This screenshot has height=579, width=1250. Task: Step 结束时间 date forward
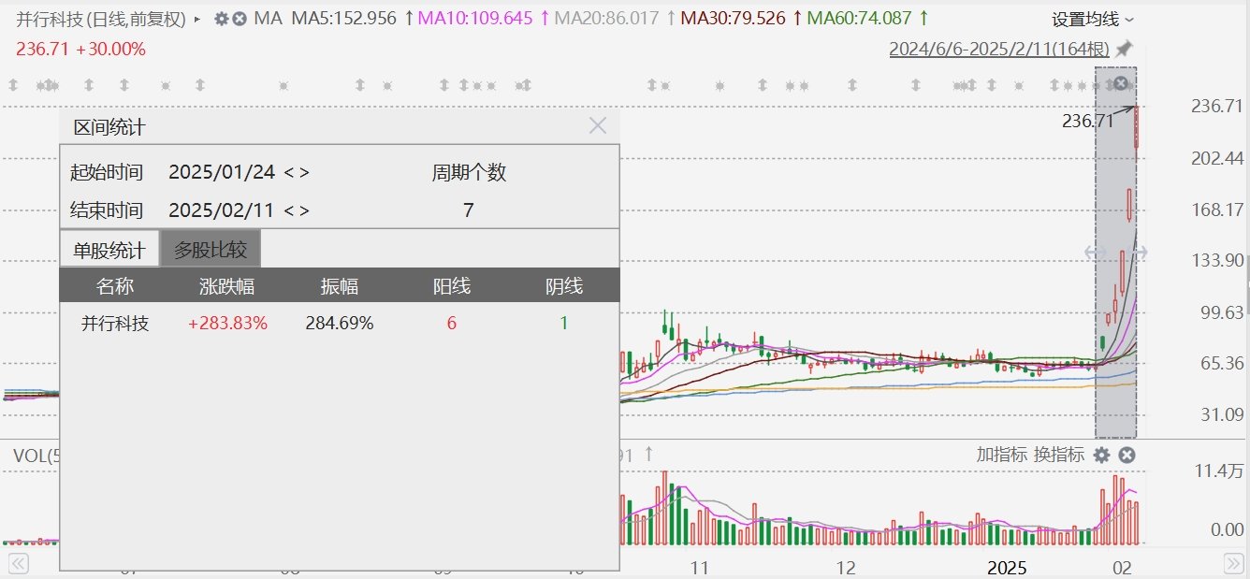303,210
